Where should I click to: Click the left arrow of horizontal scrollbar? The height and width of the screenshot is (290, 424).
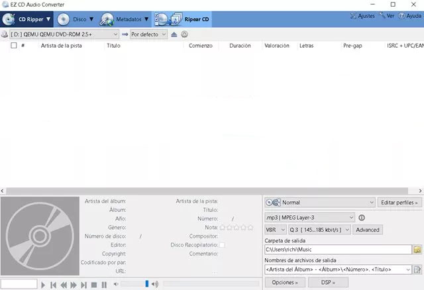[x=3, y=191]
